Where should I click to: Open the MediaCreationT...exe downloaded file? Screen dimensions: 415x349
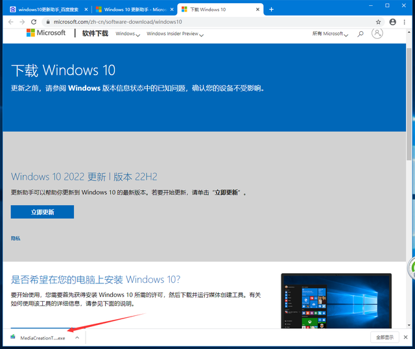(x=43, y=338)
